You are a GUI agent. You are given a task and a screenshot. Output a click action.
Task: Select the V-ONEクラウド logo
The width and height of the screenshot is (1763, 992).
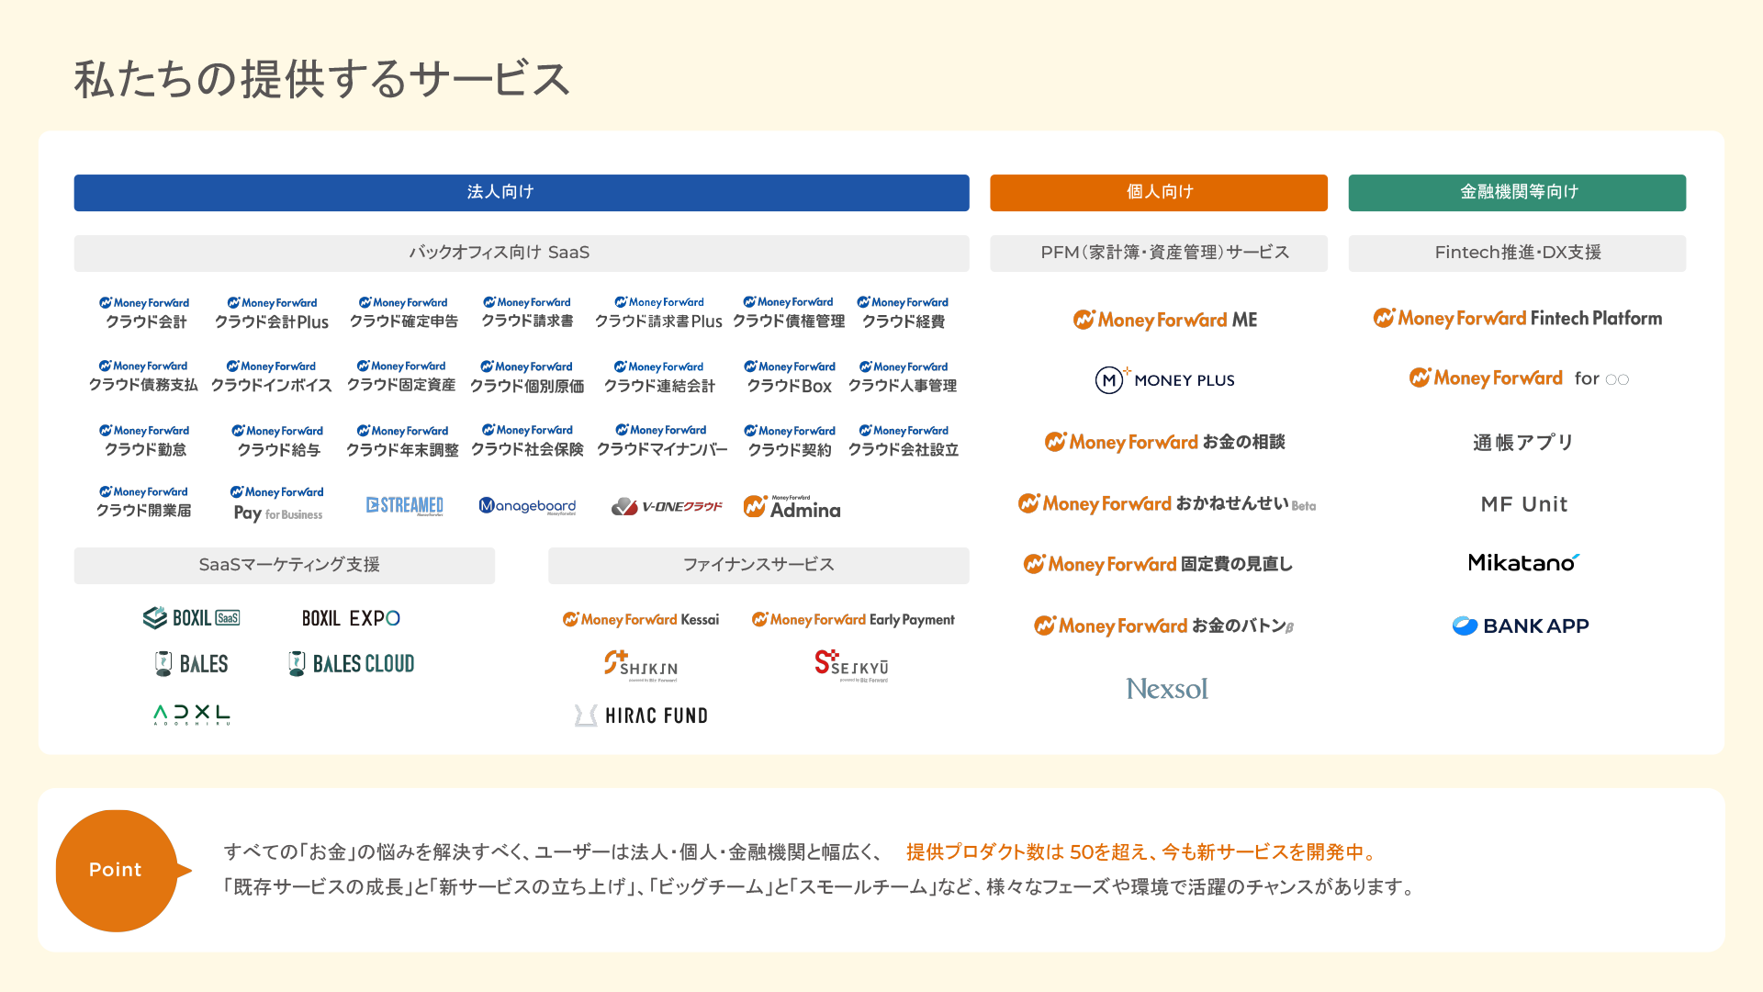(667, 506)
